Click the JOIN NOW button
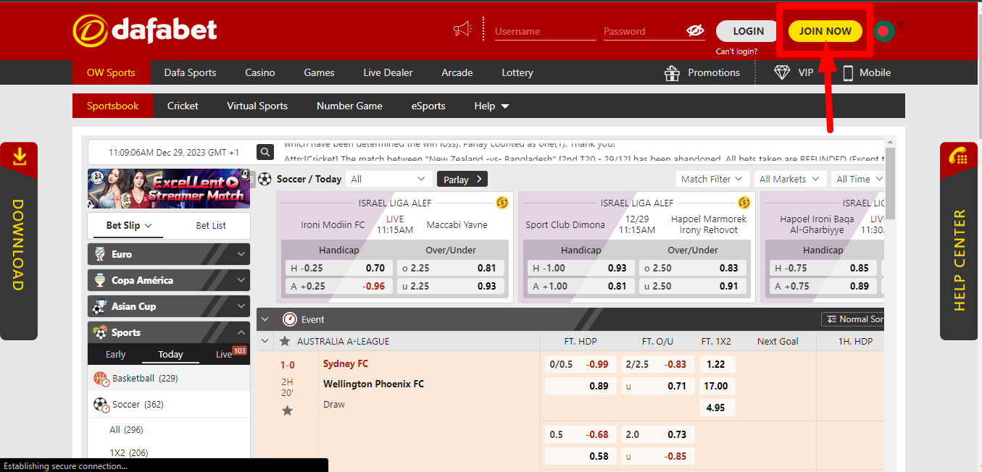The height and width of the screenshot is (472, 982). [x=825, y=31]
